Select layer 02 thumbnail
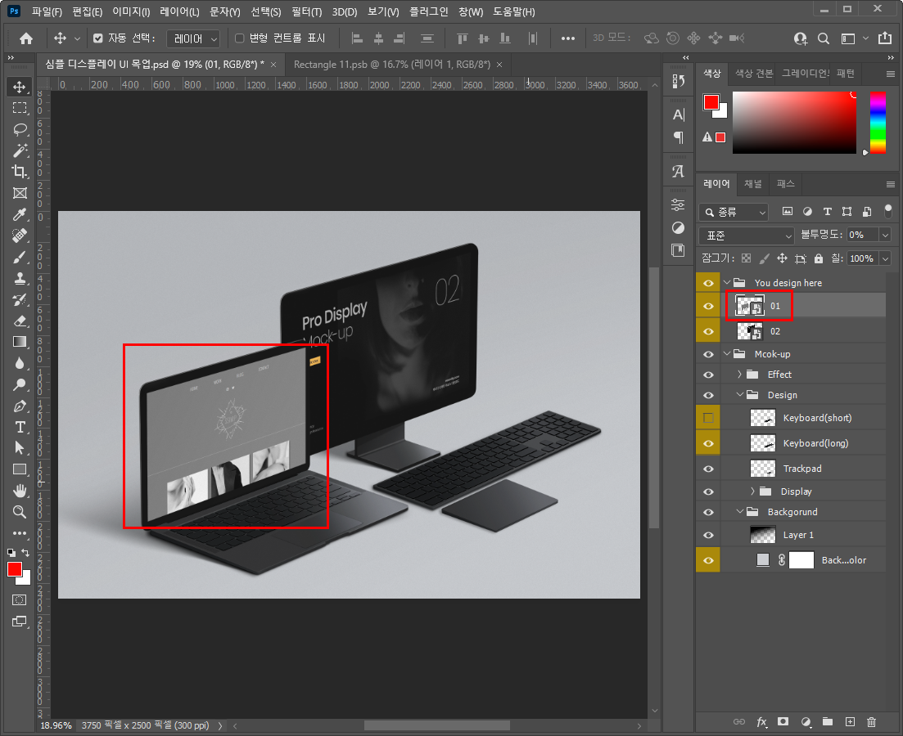903x736 pixels. [750, 331]
